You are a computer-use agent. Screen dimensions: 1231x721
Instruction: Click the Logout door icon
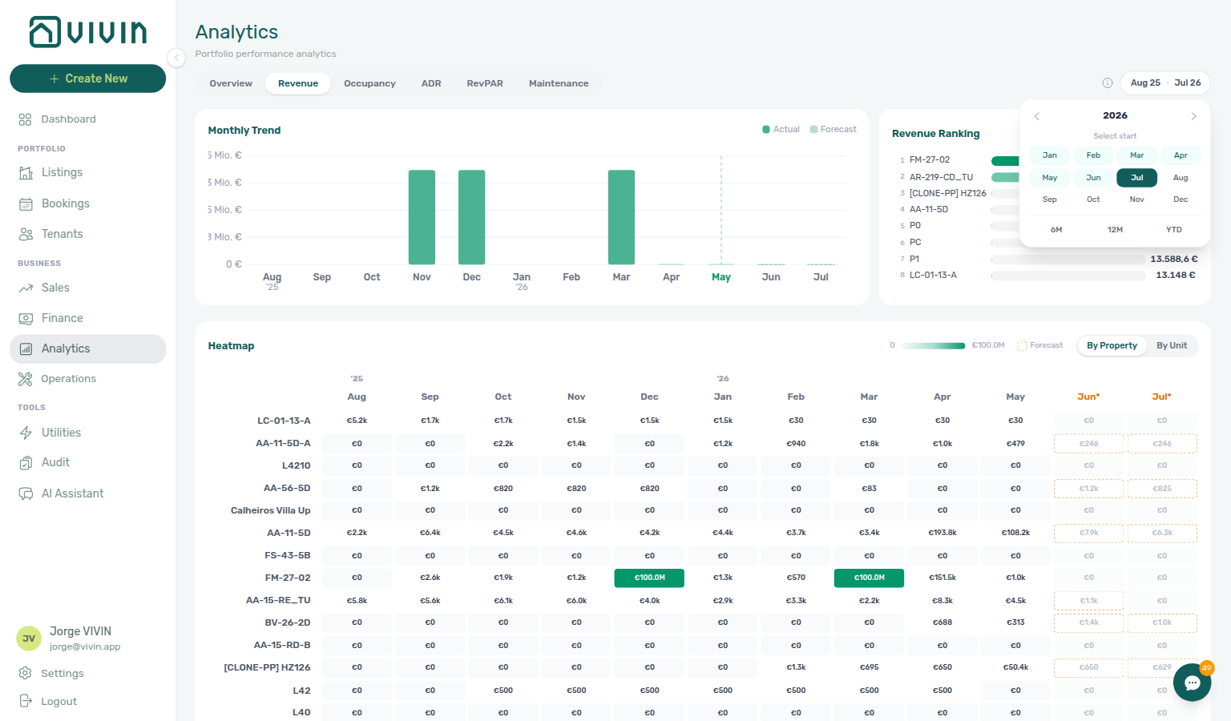26,701
